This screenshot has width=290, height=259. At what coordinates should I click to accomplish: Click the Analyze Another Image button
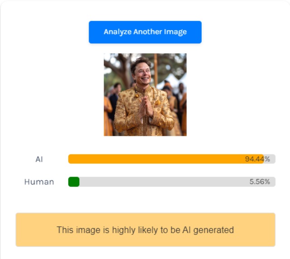(145, 32)
